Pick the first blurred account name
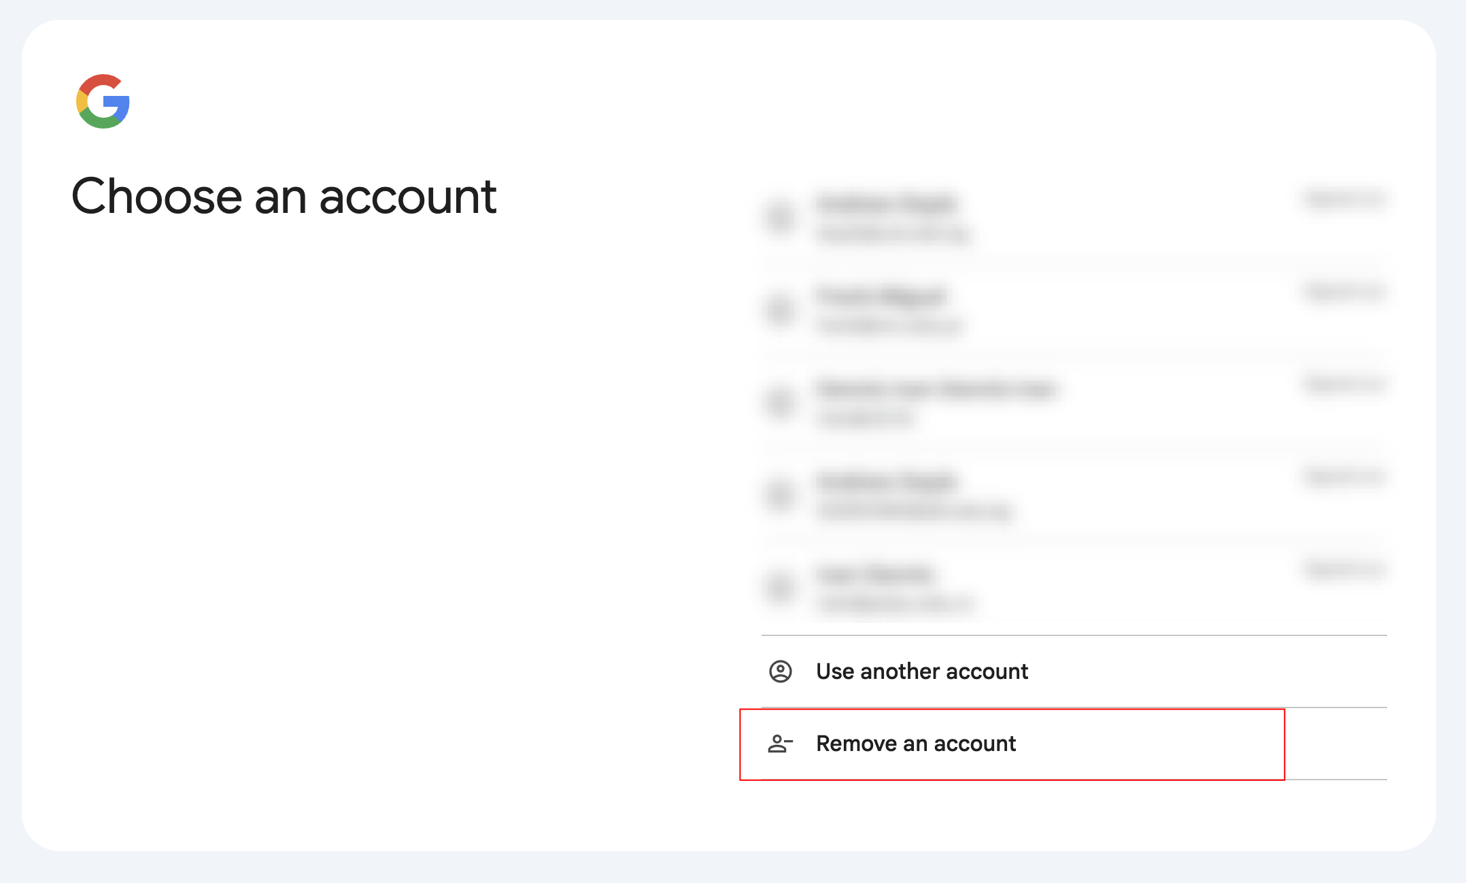 tap(887, 203)
